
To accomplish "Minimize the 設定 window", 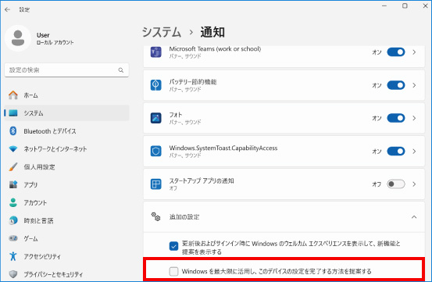I will (384, 5).
